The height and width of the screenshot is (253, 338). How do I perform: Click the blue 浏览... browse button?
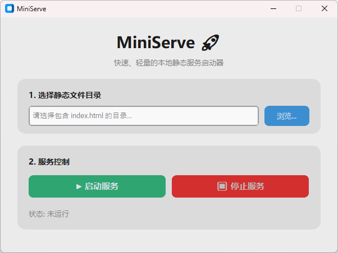(287, 116)
